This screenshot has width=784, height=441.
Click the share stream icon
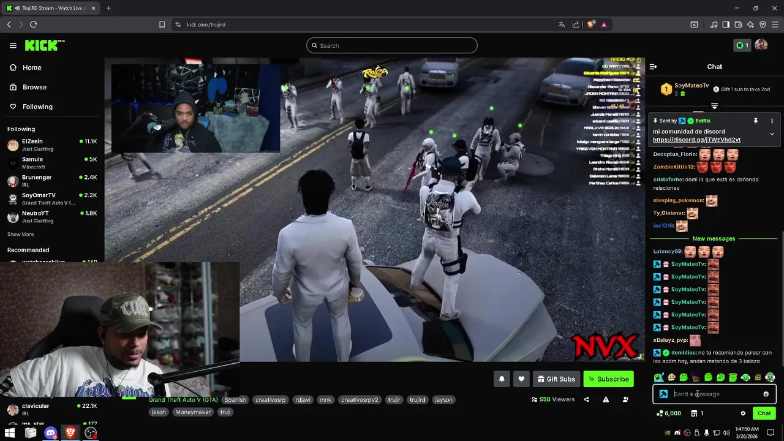(x=586, y=399)
